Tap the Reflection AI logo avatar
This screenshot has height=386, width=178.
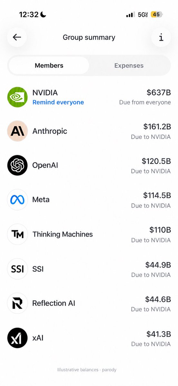tap(17, 303)
